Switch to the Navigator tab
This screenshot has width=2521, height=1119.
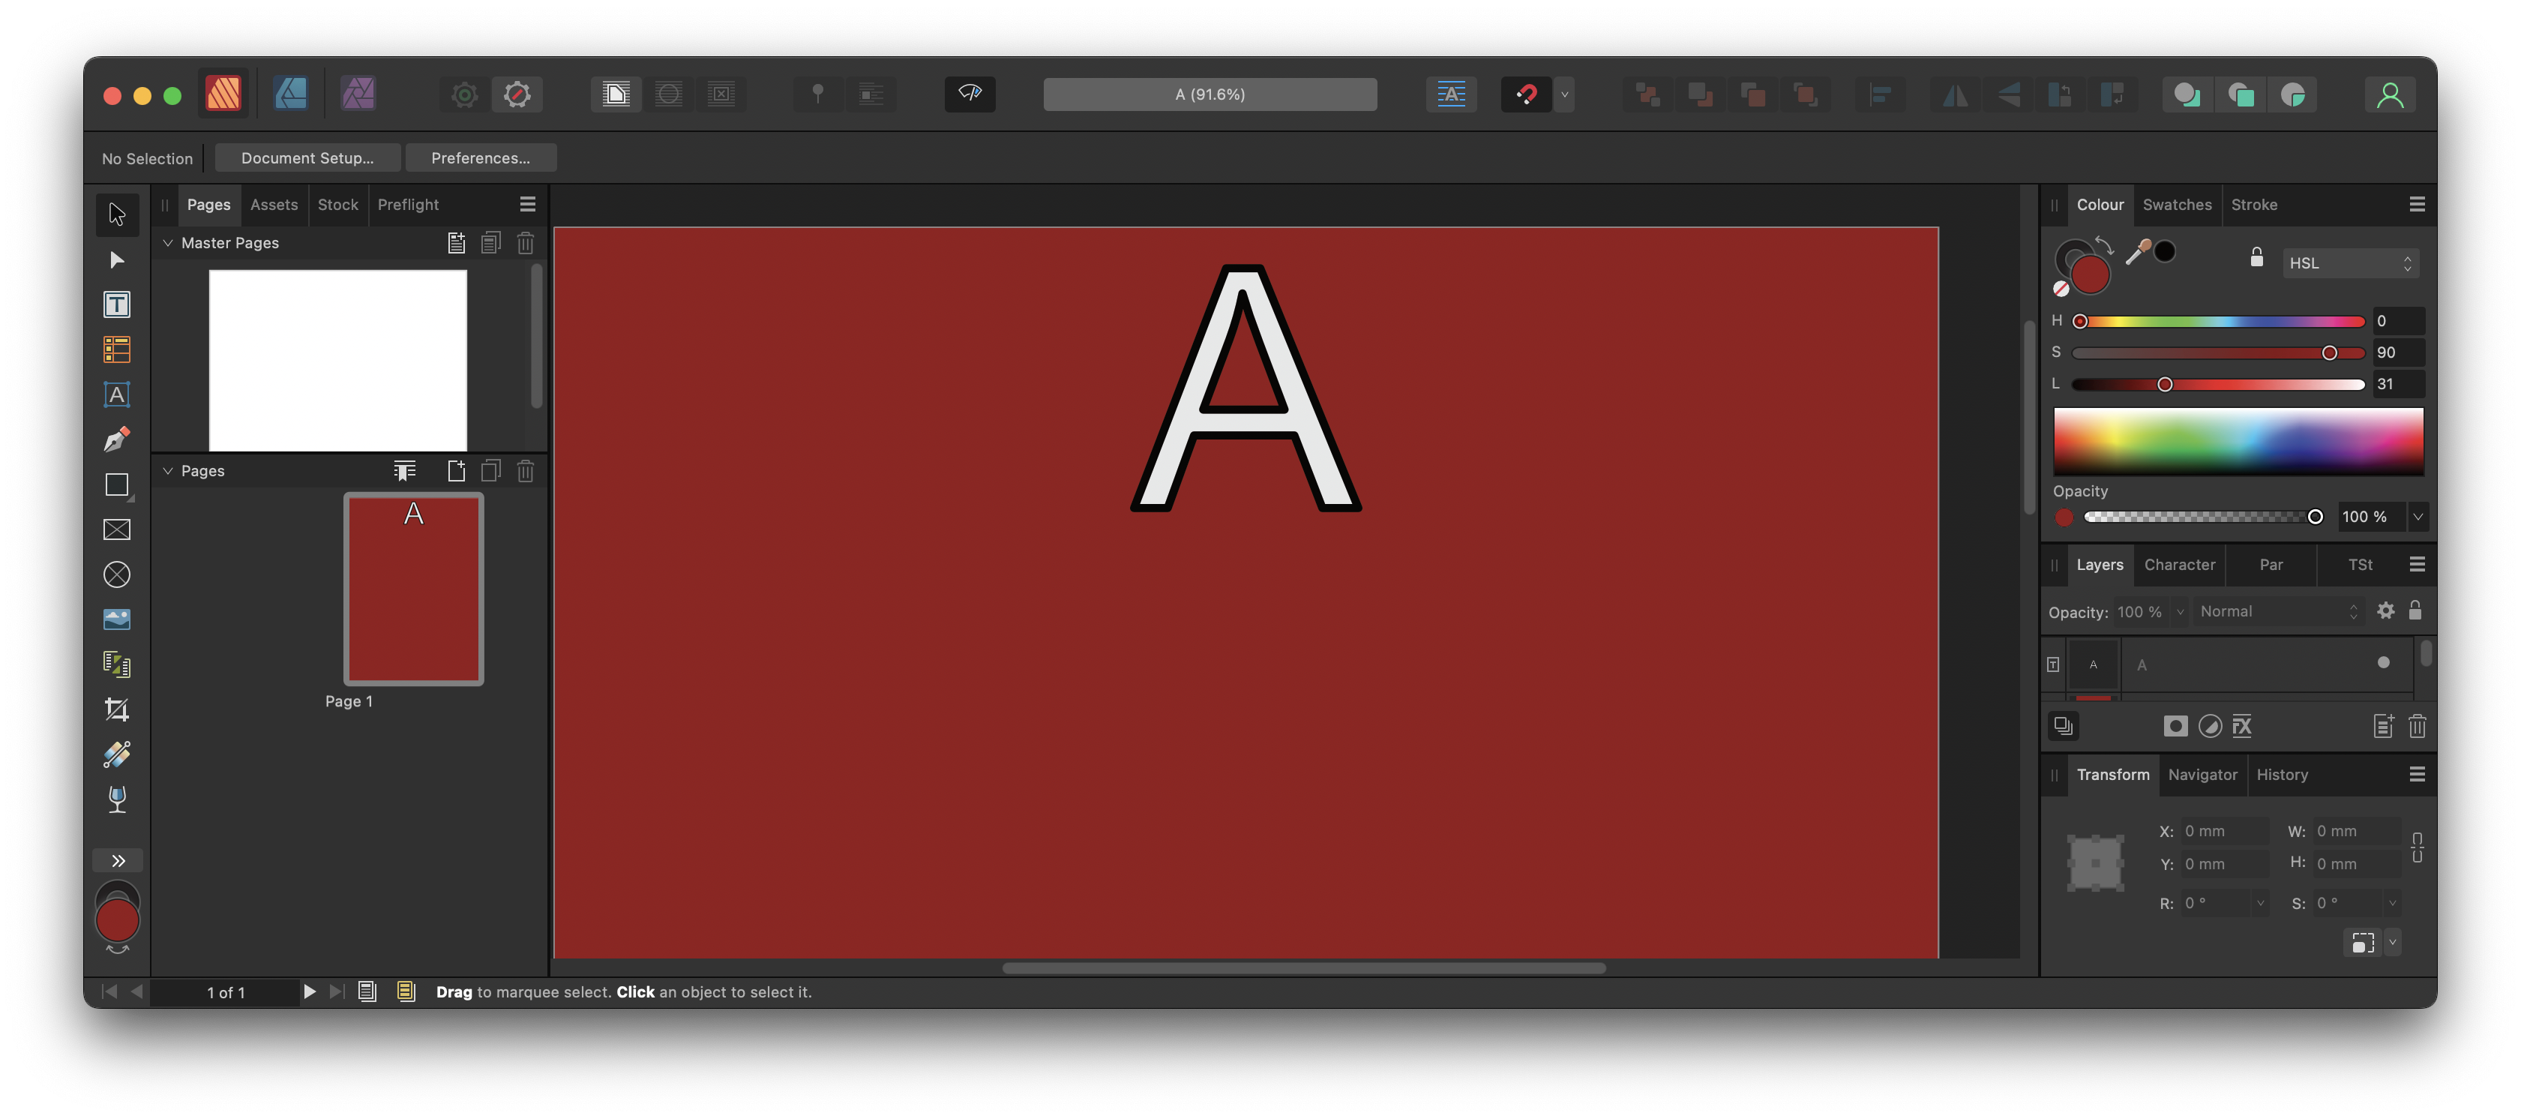[2202, 775]
